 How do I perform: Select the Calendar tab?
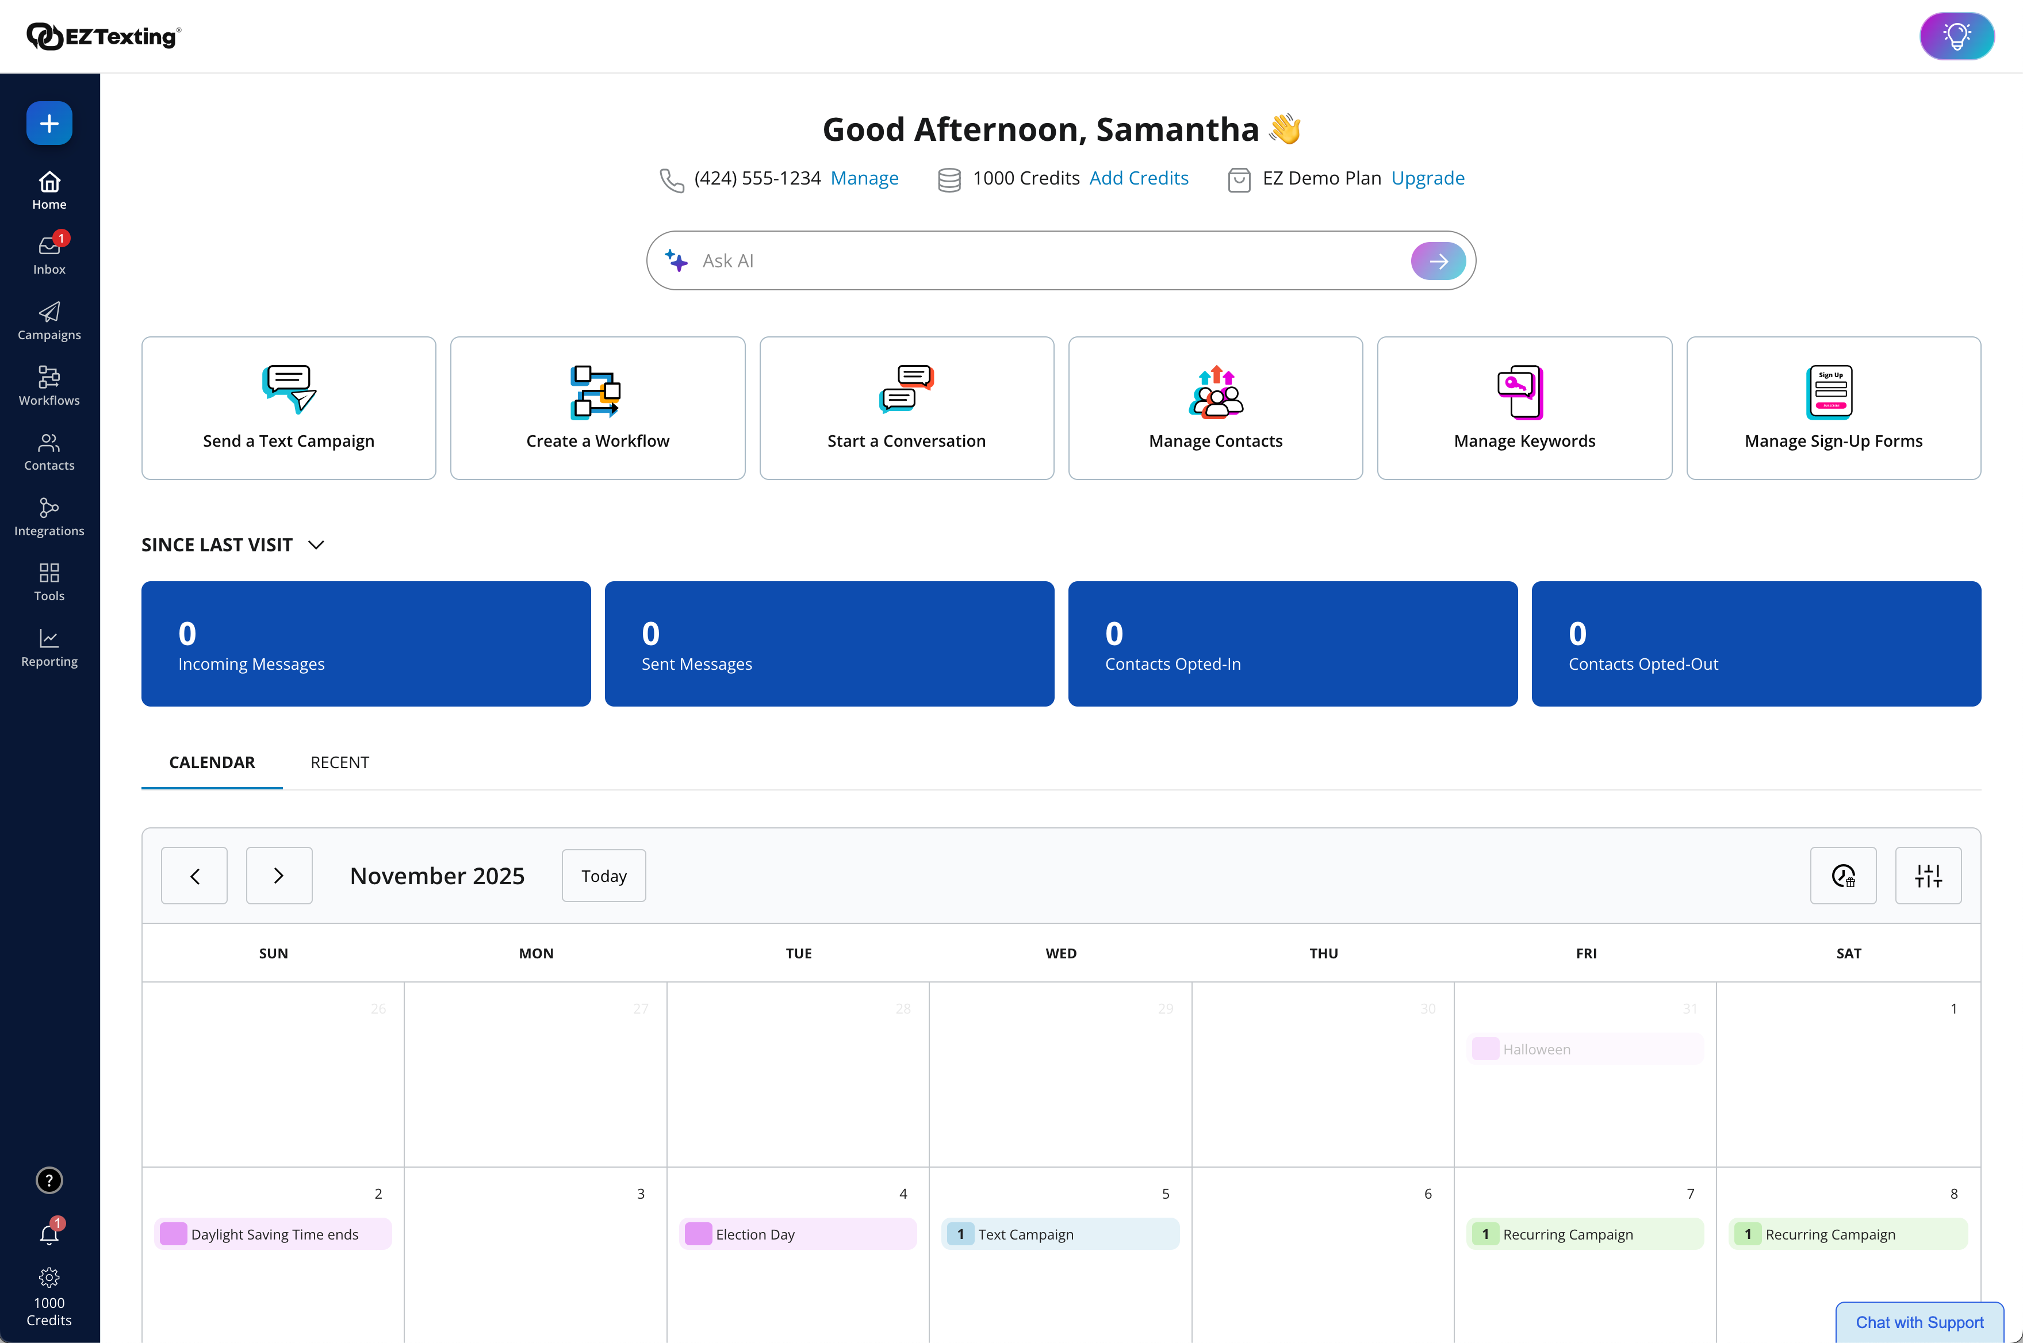coord(212,762)
